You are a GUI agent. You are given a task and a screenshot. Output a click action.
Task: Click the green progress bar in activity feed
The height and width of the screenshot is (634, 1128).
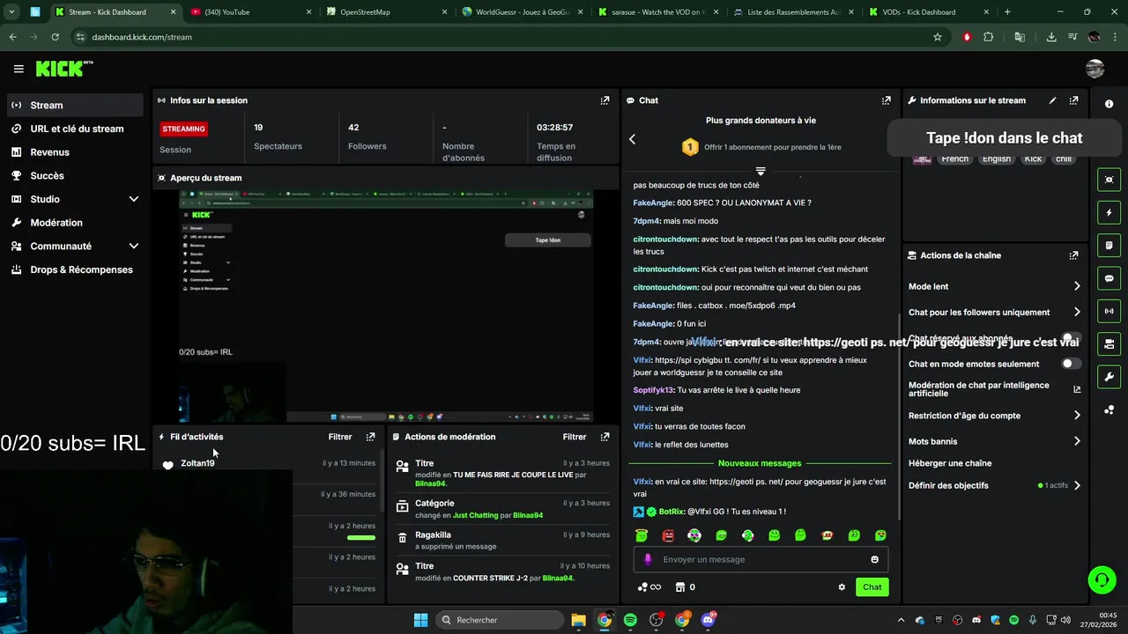[361, 537]
